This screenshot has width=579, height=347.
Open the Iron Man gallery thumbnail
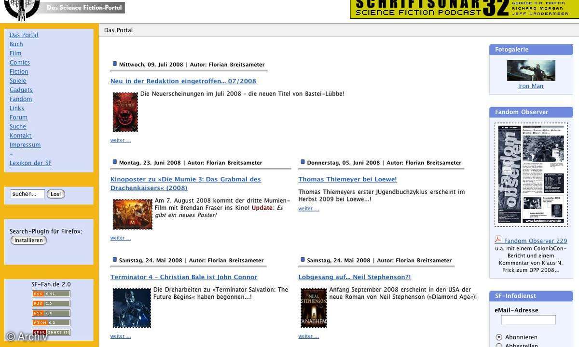point(531,70)
